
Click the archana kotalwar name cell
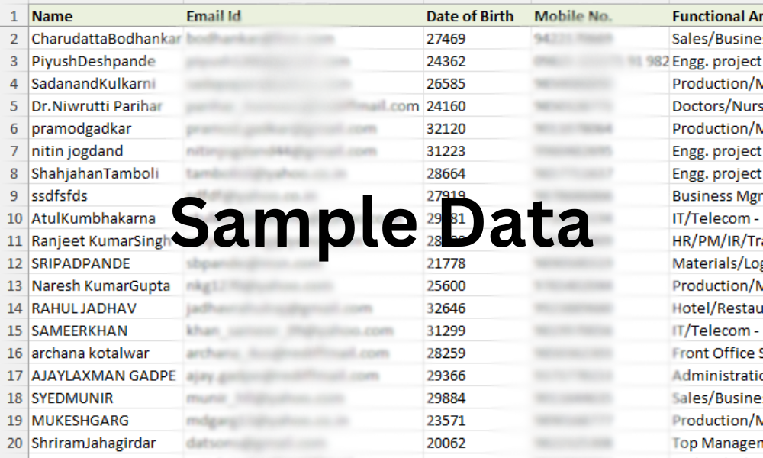click(x=105, y=353)
